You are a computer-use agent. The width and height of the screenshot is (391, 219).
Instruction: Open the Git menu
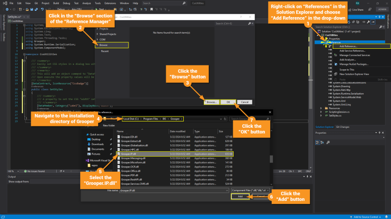pyautogui.click(x=36, y=3)
